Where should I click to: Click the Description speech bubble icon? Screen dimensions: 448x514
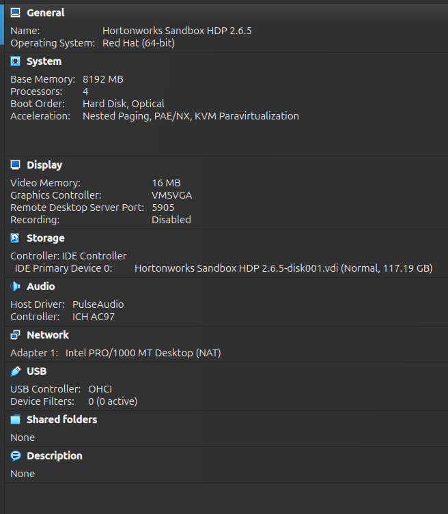point(16,456)
